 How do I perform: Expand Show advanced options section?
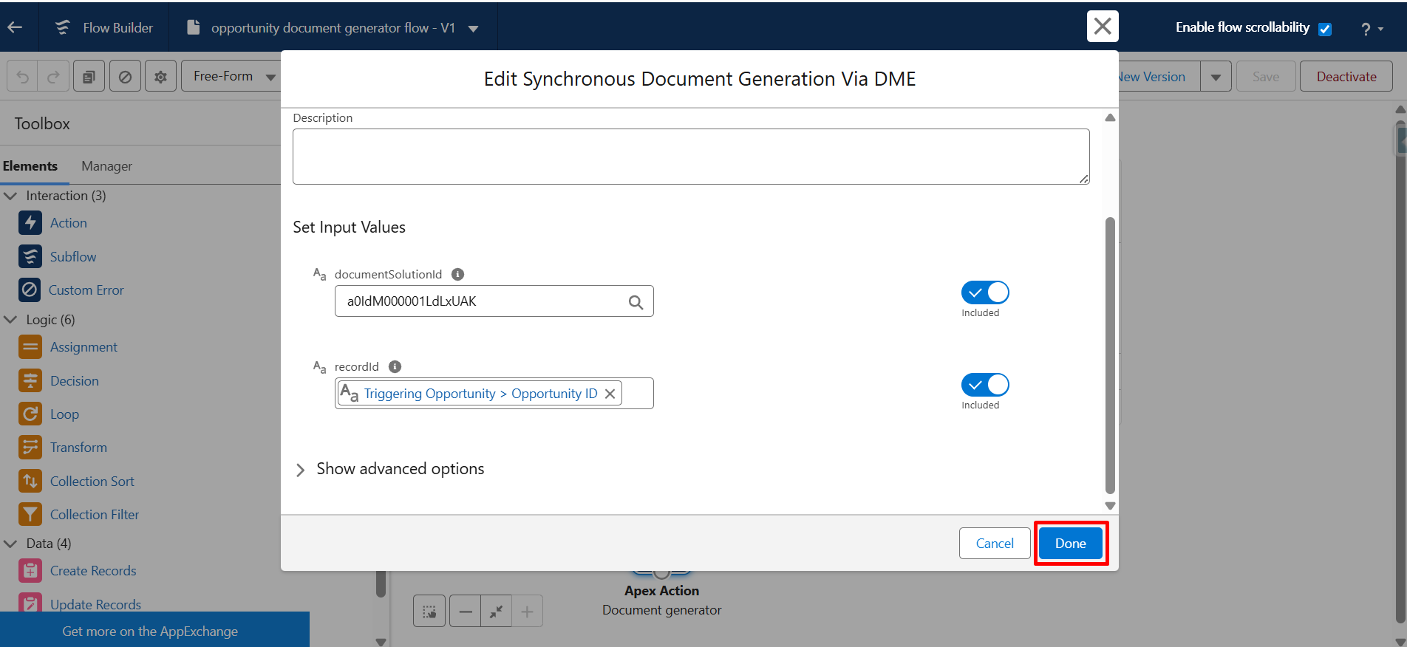(300, 470)
